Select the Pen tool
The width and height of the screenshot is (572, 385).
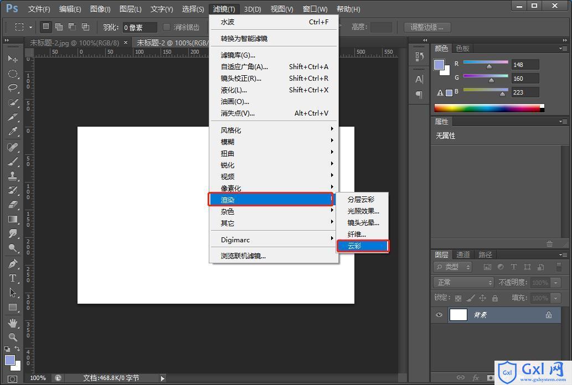[x=12, y=264]
